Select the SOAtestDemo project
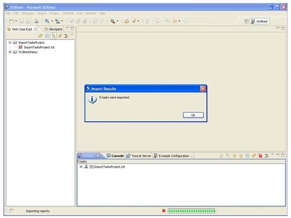291x218 pixels. [x=28, y=52]
